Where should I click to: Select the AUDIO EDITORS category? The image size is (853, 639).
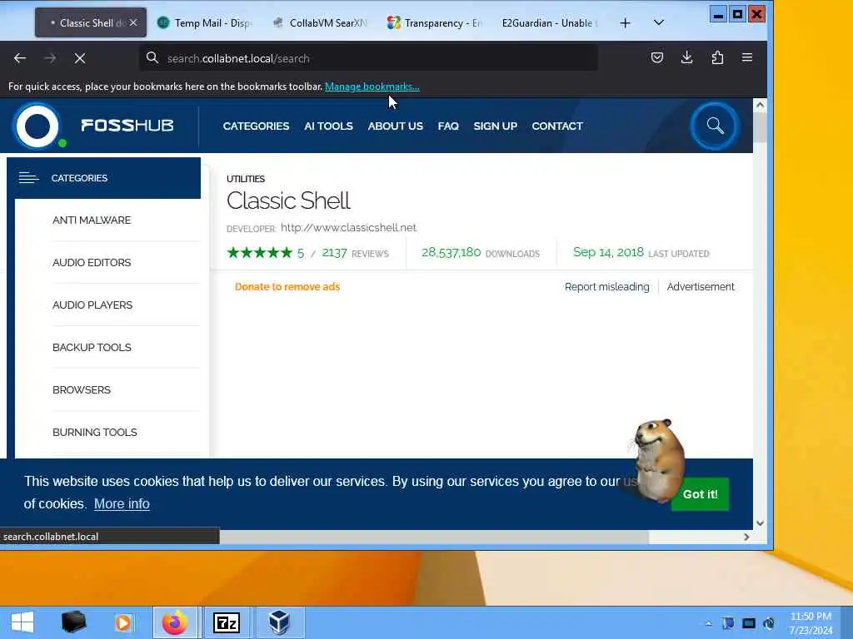(x=92, y=262)
